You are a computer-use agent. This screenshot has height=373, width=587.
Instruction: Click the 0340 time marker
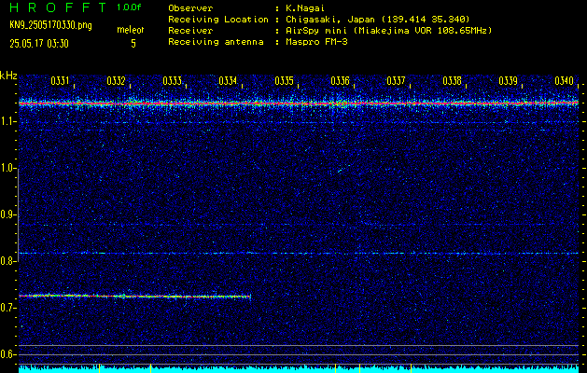point(565,81)
